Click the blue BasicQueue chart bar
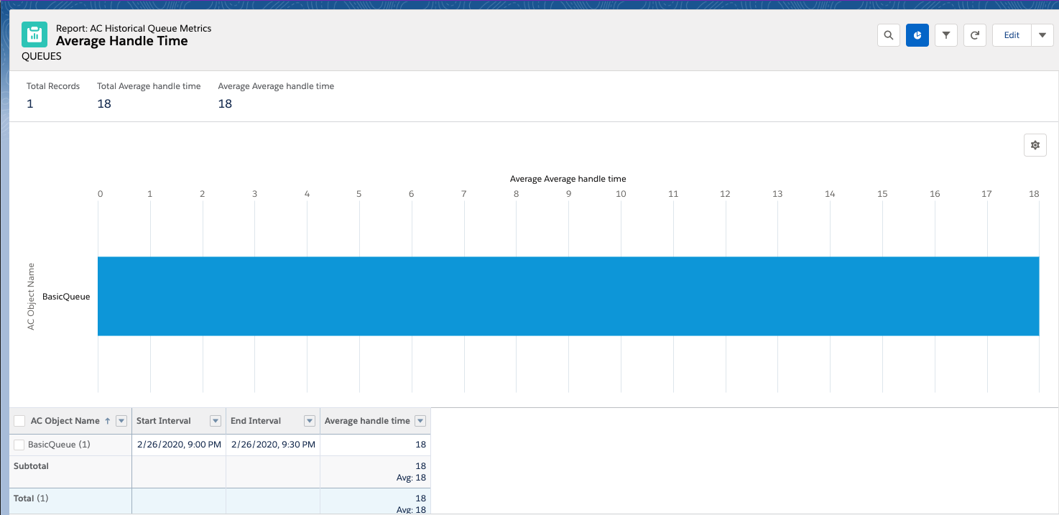This screenshot has width=1059, height=515. [x=568, y=296]
